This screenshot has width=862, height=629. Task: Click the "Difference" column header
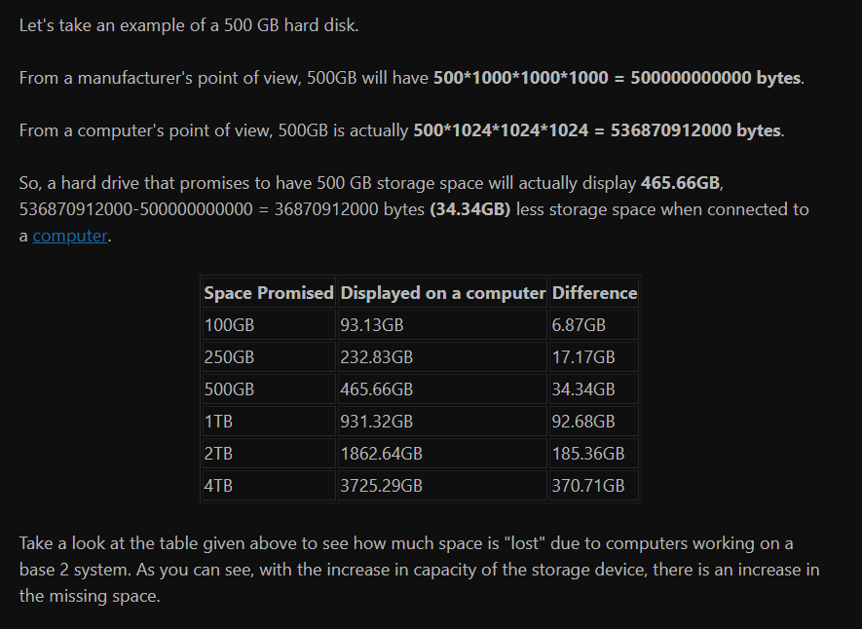pos(594,293)
